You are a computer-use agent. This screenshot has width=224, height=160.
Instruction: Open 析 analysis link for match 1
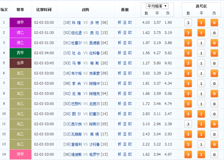coord(120,23)
